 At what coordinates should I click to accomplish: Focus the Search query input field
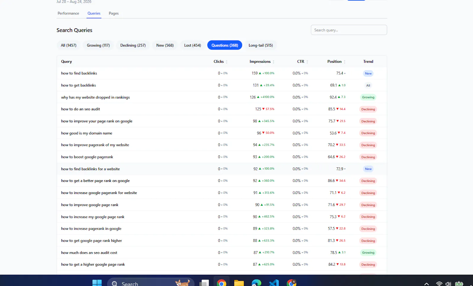point(349,30)
